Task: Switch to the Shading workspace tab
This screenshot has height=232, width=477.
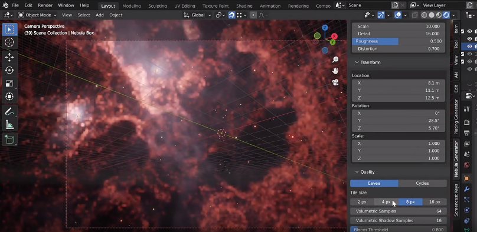Action: (x=244, y=6)
